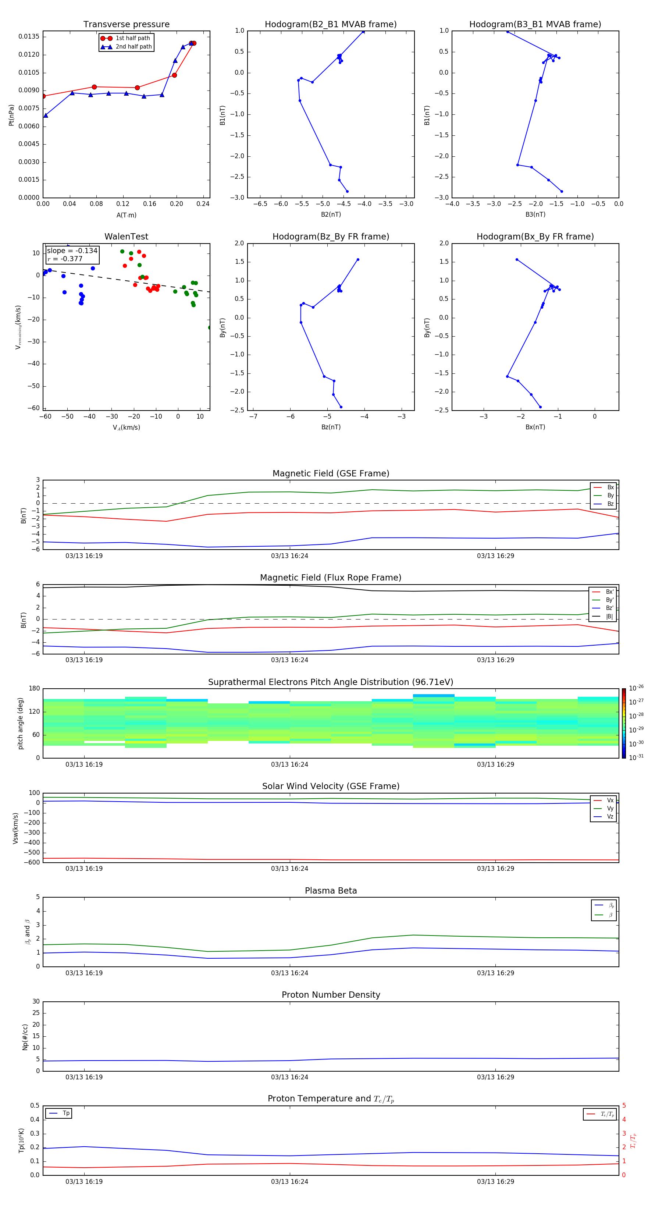Click the Vz legend entry in solar wind plot
The height and width of the screenshot is (1214, 662).
click(604, 817)
